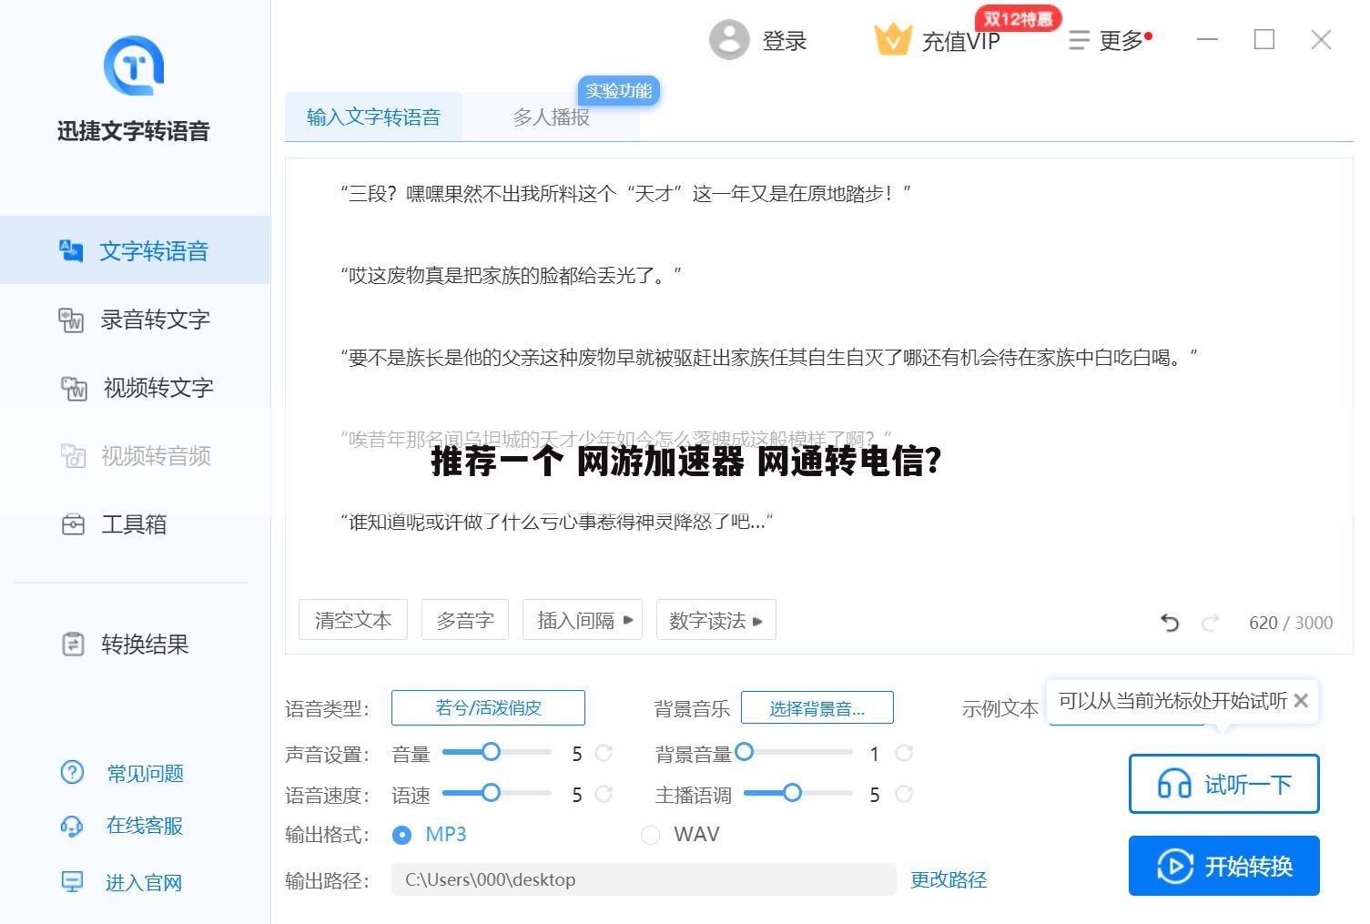1370x924 pixels.
Task: Click the 在线客服 headset icon
Action: 71,826
